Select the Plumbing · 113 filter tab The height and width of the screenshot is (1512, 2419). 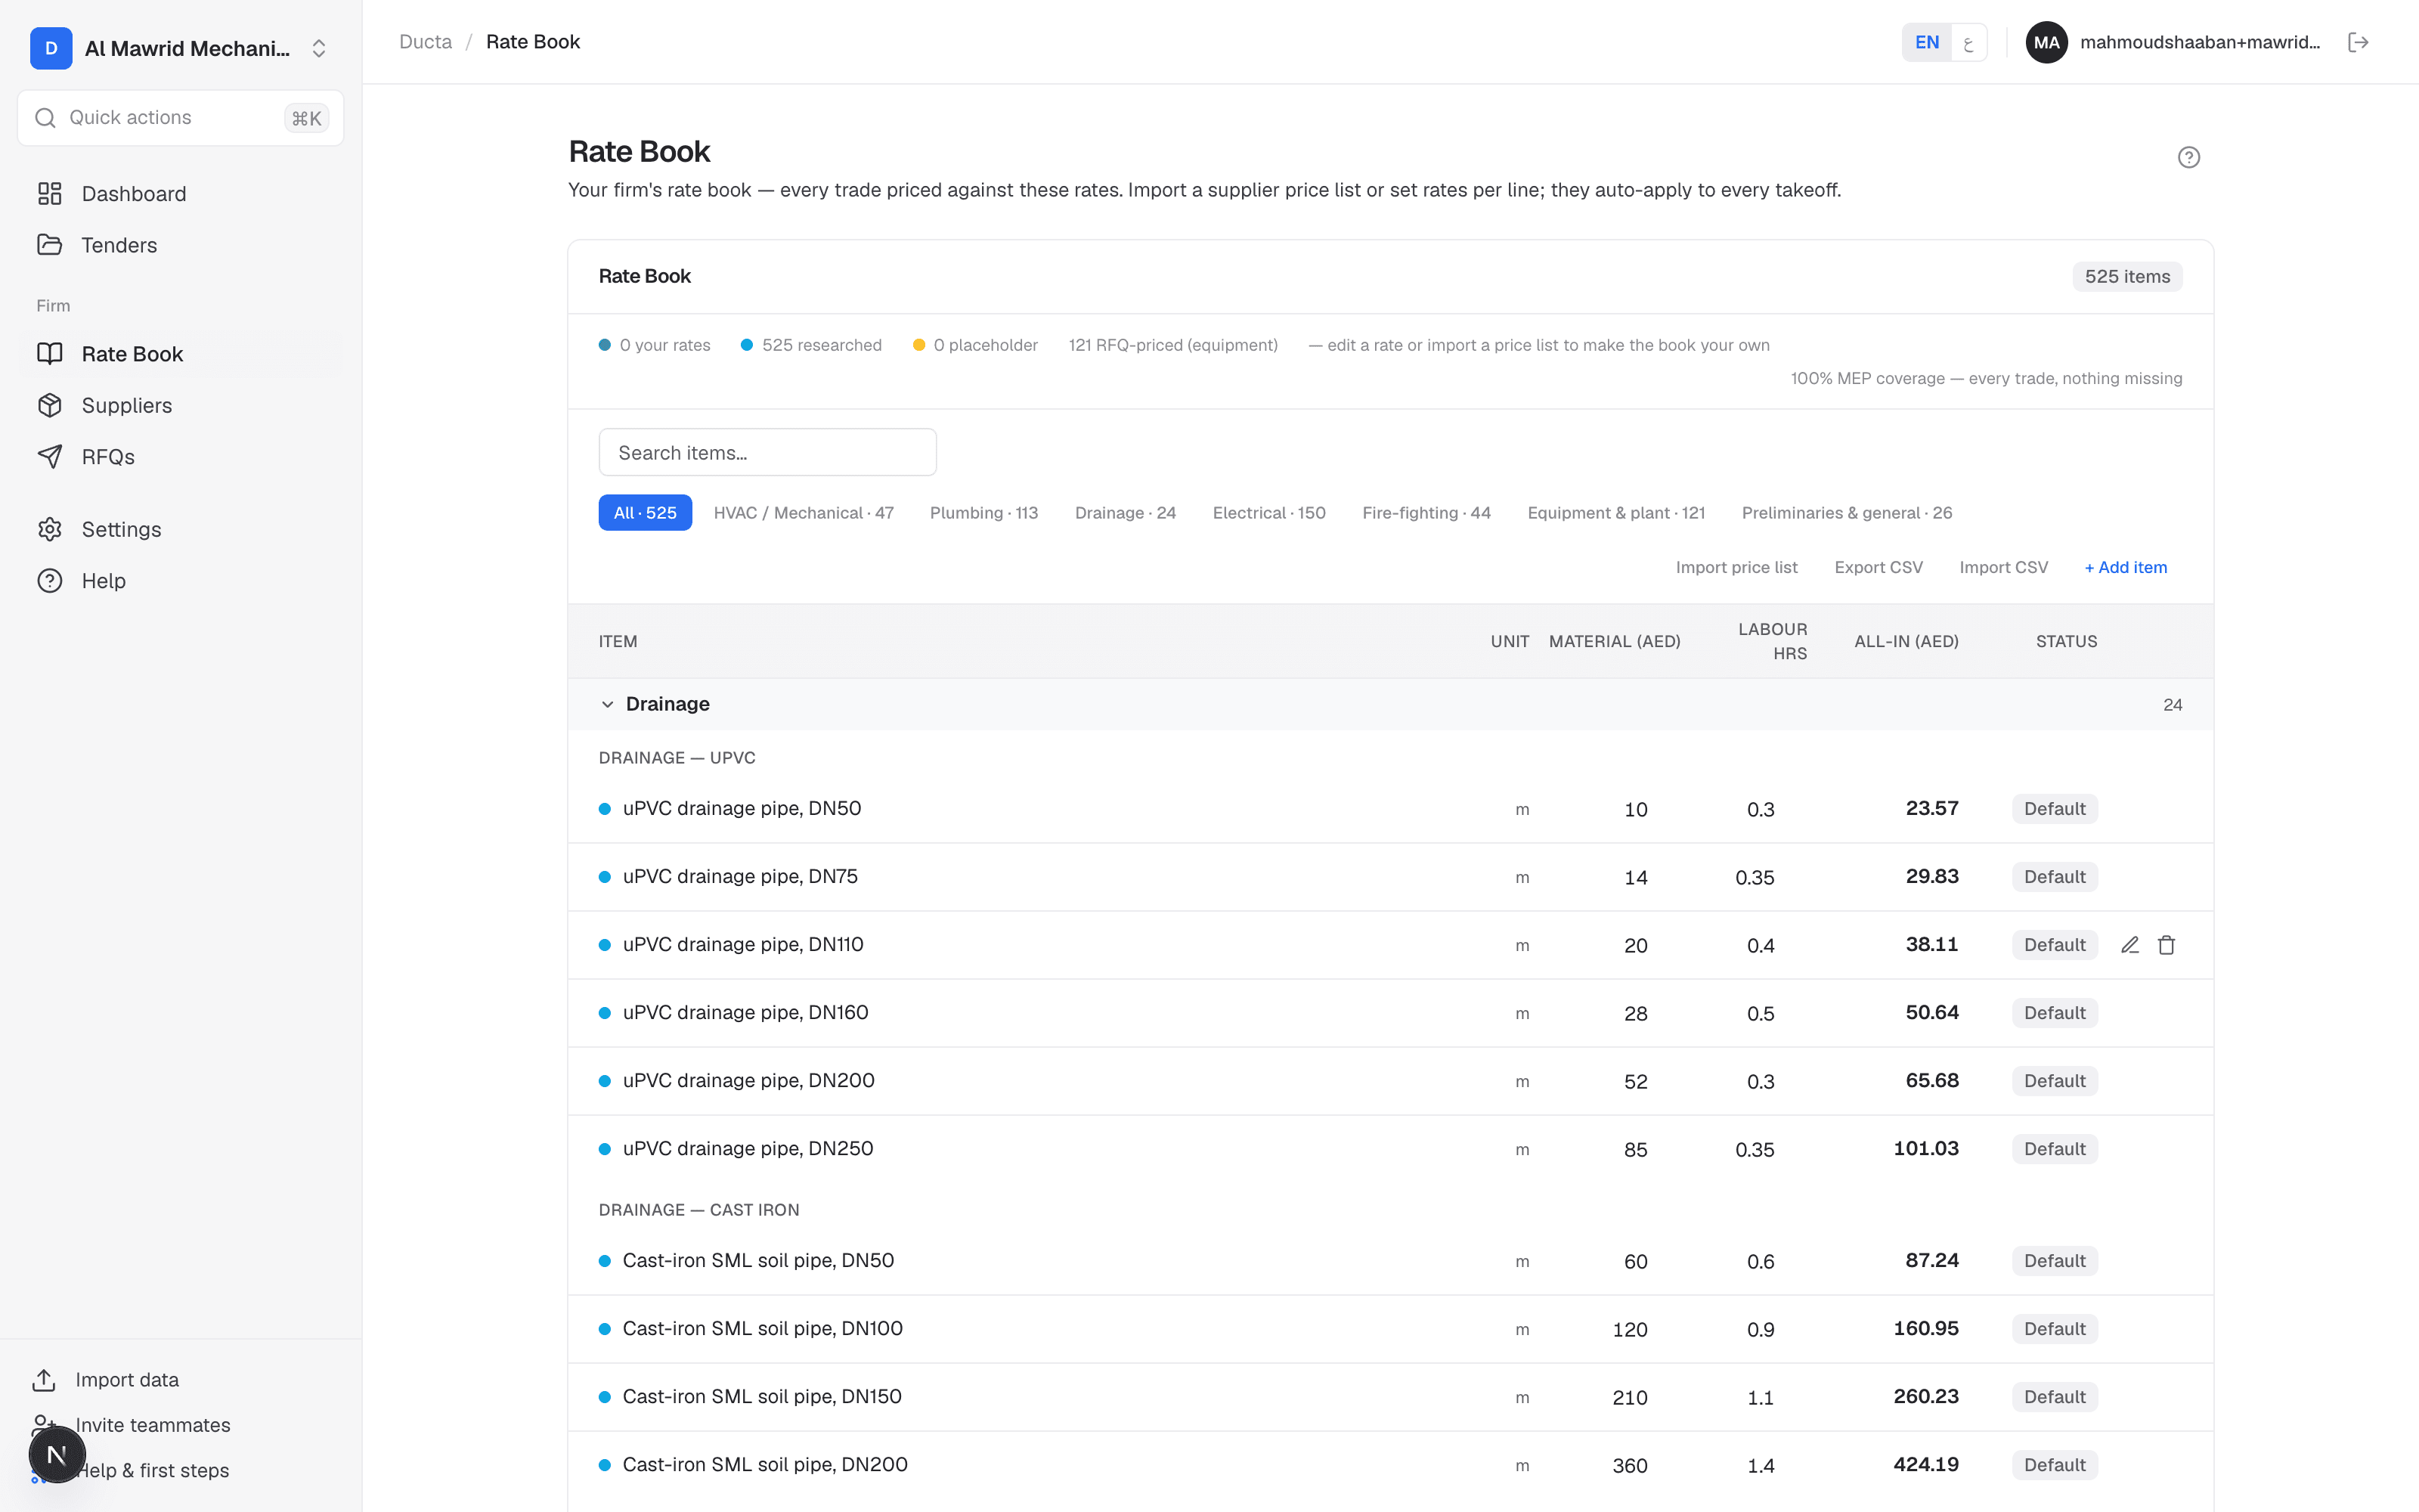coord(983,513)
